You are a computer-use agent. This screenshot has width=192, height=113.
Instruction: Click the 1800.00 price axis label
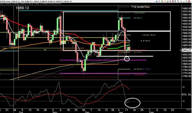[186, 64]
